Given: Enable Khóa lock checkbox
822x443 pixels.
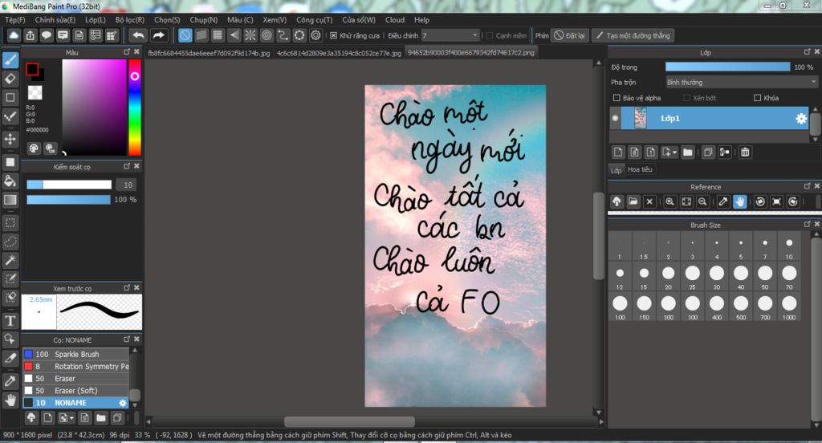Looking at the screenshot, I should pyautogui.click(x=758, y=98).
